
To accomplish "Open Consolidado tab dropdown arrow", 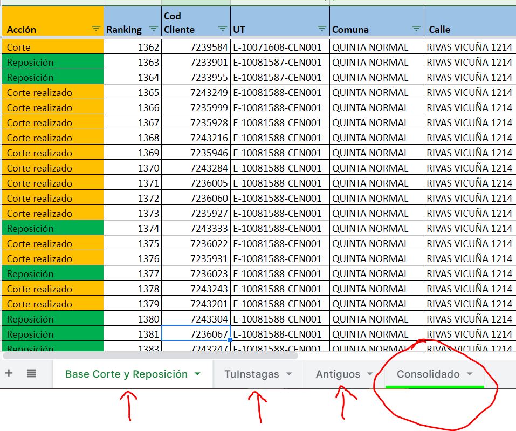I will (x=470, y=374).
